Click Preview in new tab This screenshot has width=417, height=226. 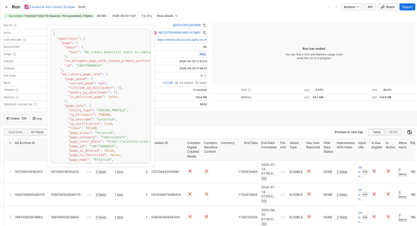[349, 132]
